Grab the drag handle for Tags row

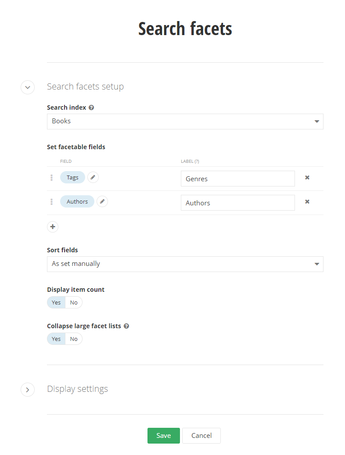51,178
